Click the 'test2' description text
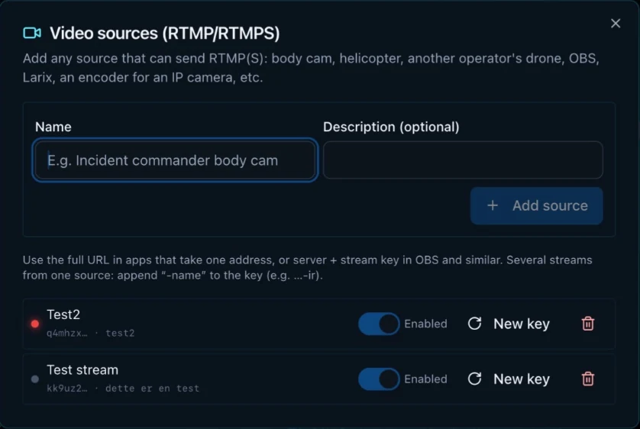Image resolution: width=640 pixels, height=429 pixels. point(120,333)
